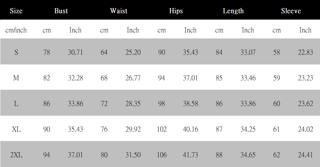Select the 102 hips cm value

162,129
